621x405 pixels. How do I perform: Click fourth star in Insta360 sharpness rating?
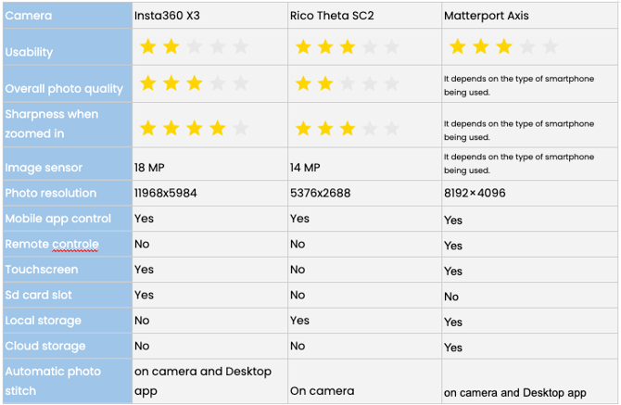pos(217,128)
